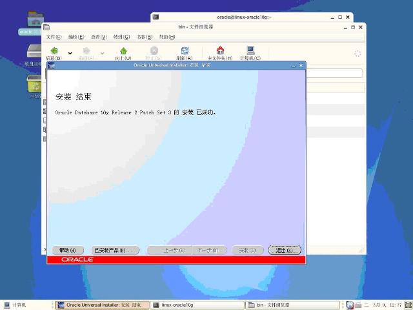
Task: Click the Help button in Oracle installer
Action: 68,250
